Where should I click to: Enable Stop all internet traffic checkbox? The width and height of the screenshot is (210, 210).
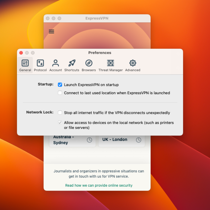60,113
